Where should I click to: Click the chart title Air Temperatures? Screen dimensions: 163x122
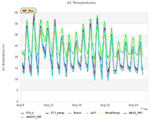81,3
